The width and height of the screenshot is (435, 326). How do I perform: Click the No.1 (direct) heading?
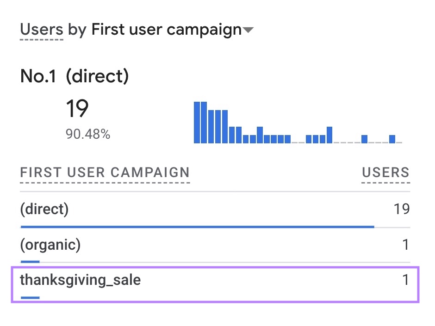tap(75, 76)
